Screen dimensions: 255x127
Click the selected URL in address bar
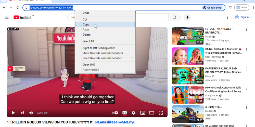click(51, 8)
